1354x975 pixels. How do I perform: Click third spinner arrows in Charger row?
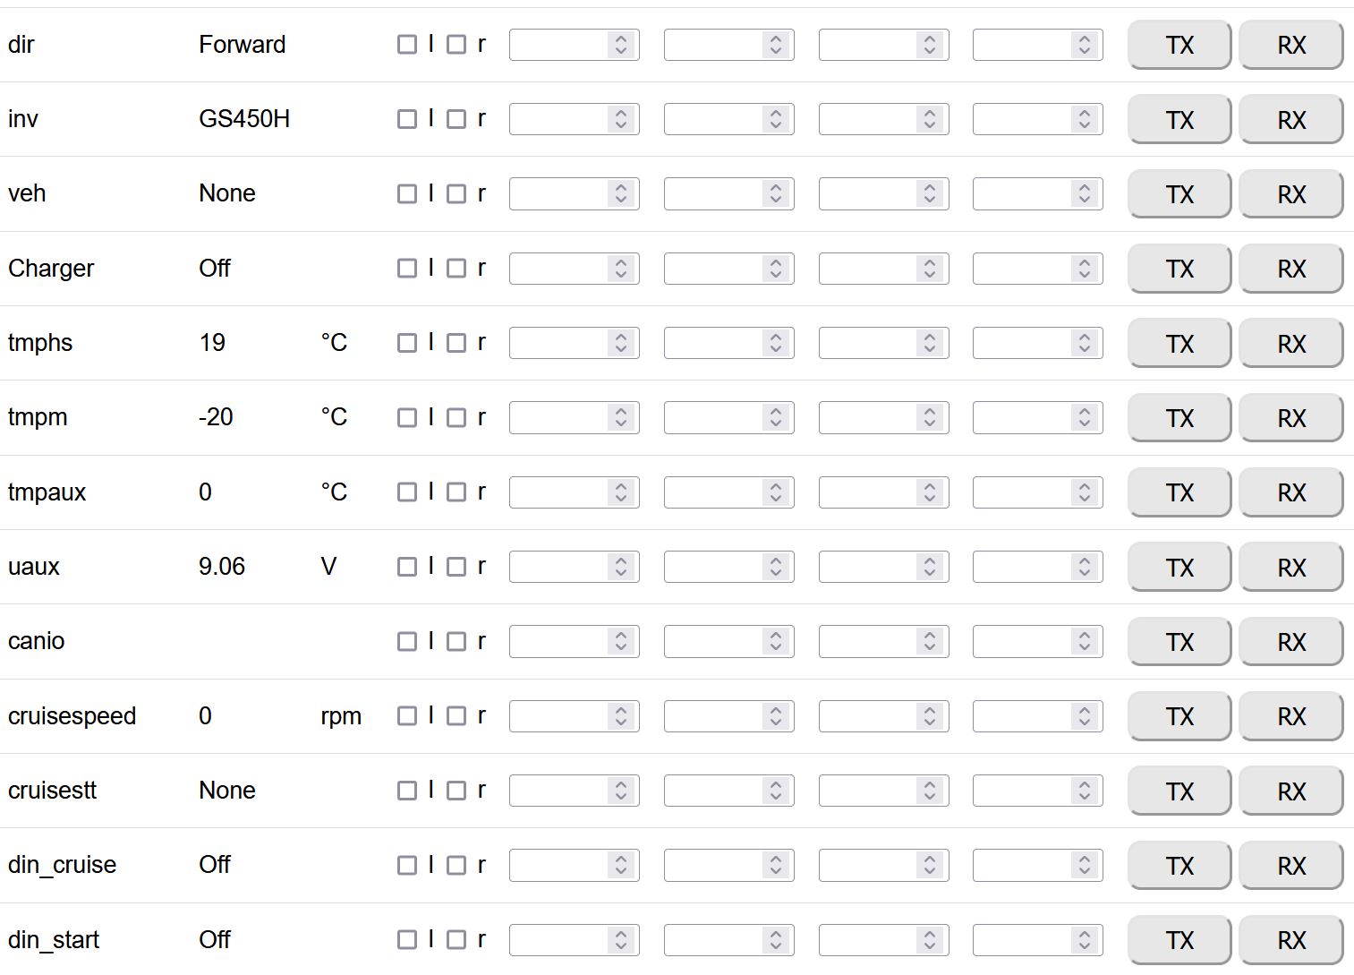coord(930,269)
